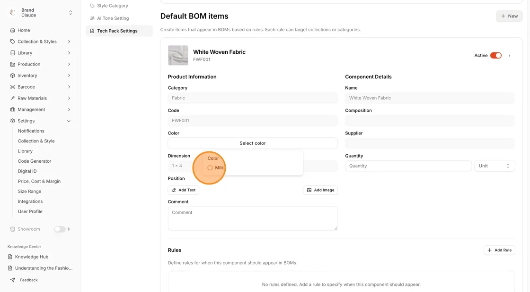Toggle the Showroom switch
The width and height of the screenshot is (530, 292).
coord(60,229)
